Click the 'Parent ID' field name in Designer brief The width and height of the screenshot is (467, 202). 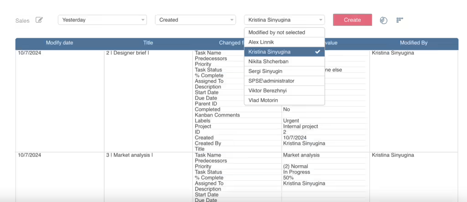(206, 104)
